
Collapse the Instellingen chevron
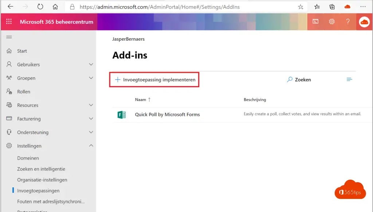tap(91, 145)
